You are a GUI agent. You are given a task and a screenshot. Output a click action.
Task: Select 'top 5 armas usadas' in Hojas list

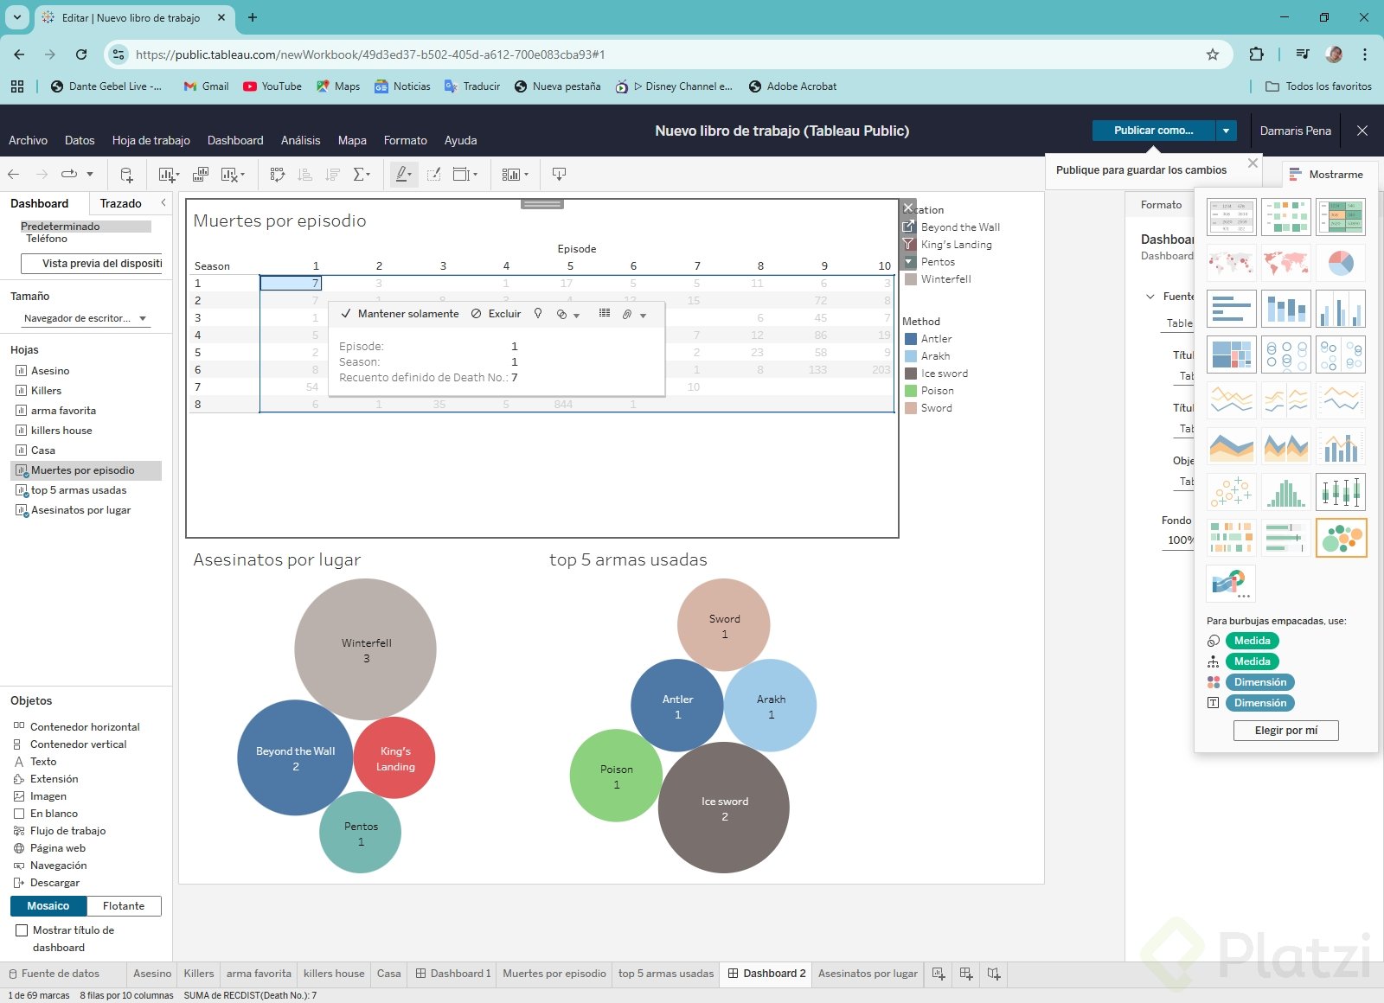click(79, 490)
